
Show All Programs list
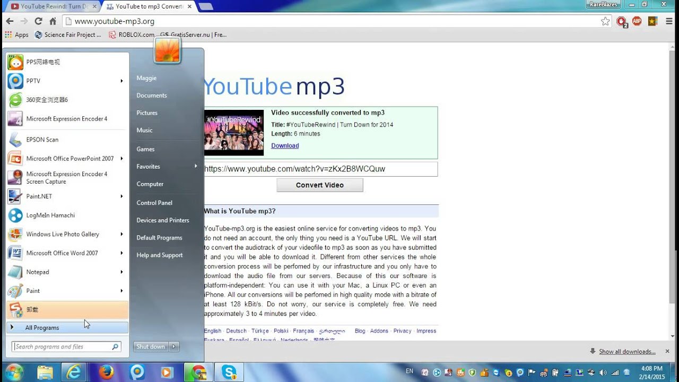pos(67,328)
